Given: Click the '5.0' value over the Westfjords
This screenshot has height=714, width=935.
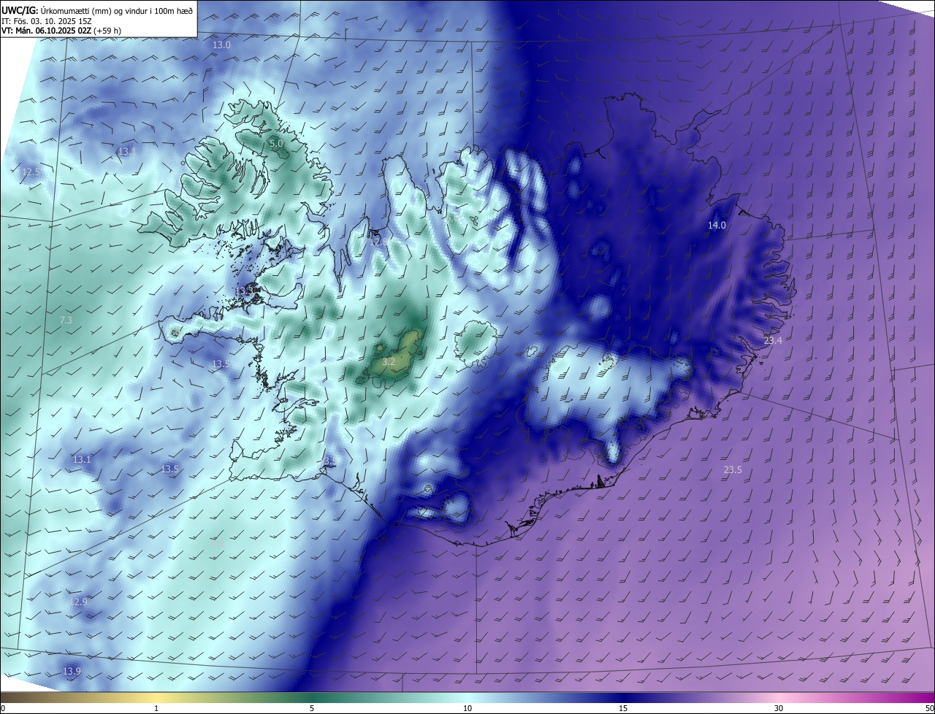Looking at the screenshot, I should coord(276,144).
